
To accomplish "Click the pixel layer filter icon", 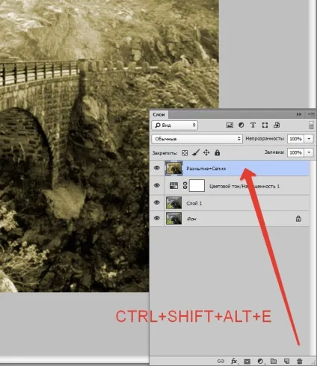I will [230, 125].
